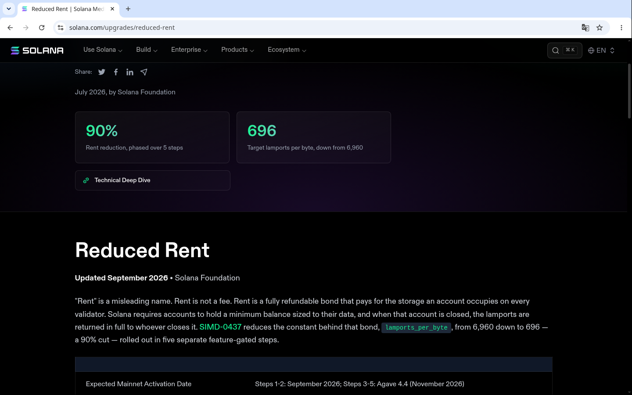Open the Technical Deep Dive link

[x=153, y=180]
